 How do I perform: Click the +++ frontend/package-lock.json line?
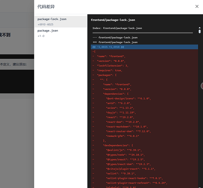click(x=115, y=42)
